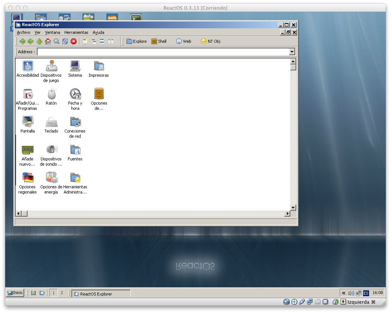391x313 pixels.
Task: Click the Home house icon
Action: click(x=48, y=41)
